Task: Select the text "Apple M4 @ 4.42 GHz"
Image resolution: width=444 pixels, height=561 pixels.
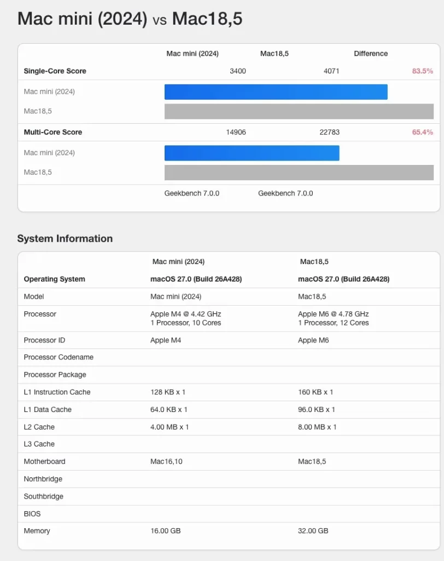Action: pos(186,314)
